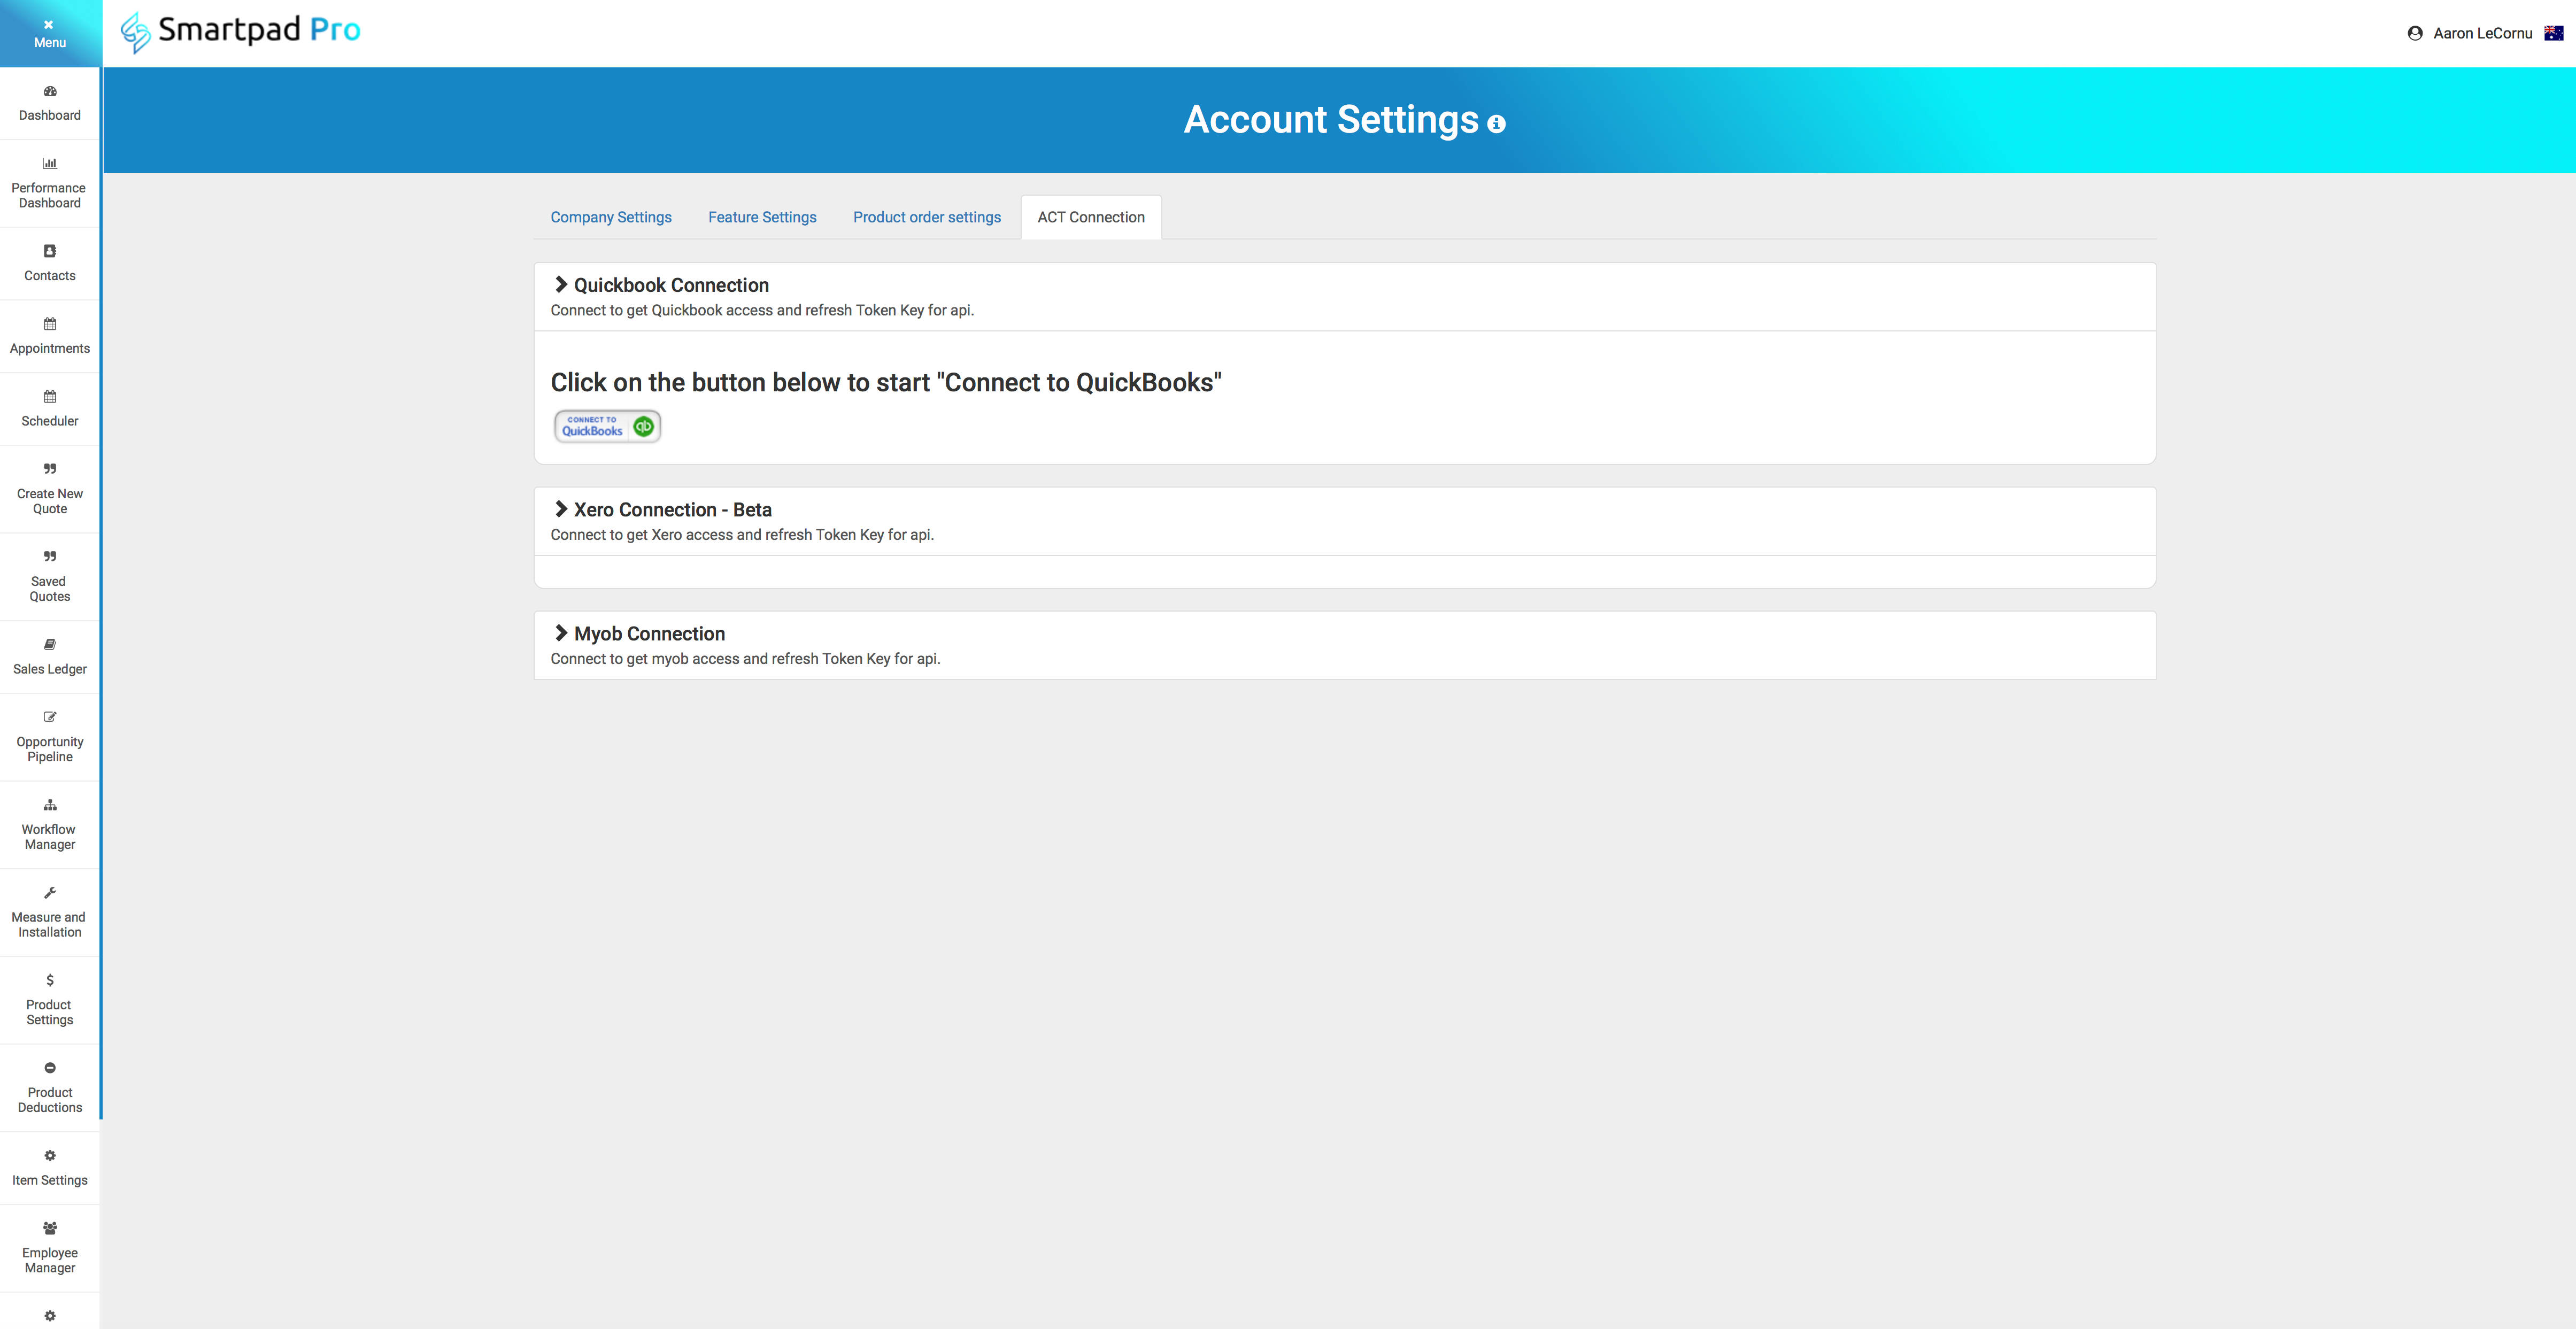Expand the Xero Connection chevron

point(561,509)
